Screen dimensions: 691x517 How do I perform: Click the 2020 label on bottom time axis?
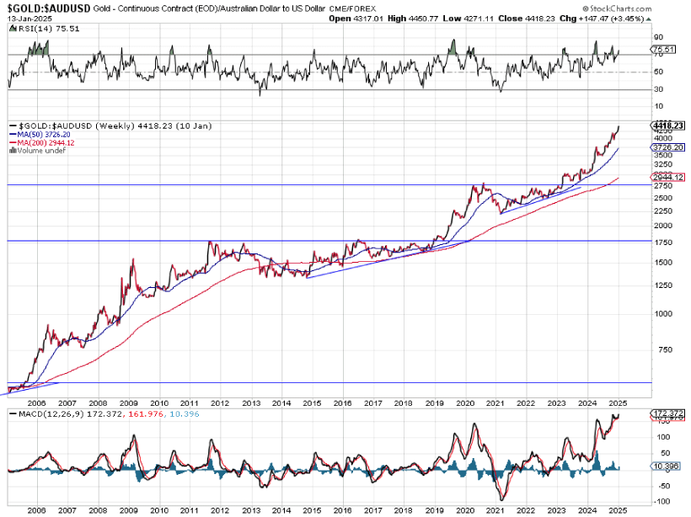tap(464, 510)
